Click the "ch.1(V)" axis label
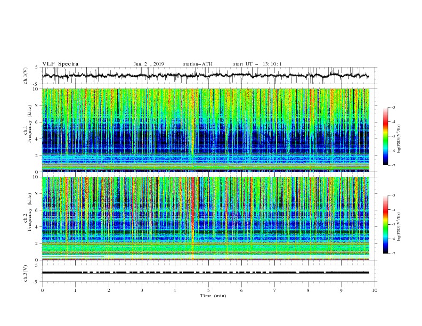Image resolution: width=422 pixels, height=326 pixels. [x=26, y=76]
